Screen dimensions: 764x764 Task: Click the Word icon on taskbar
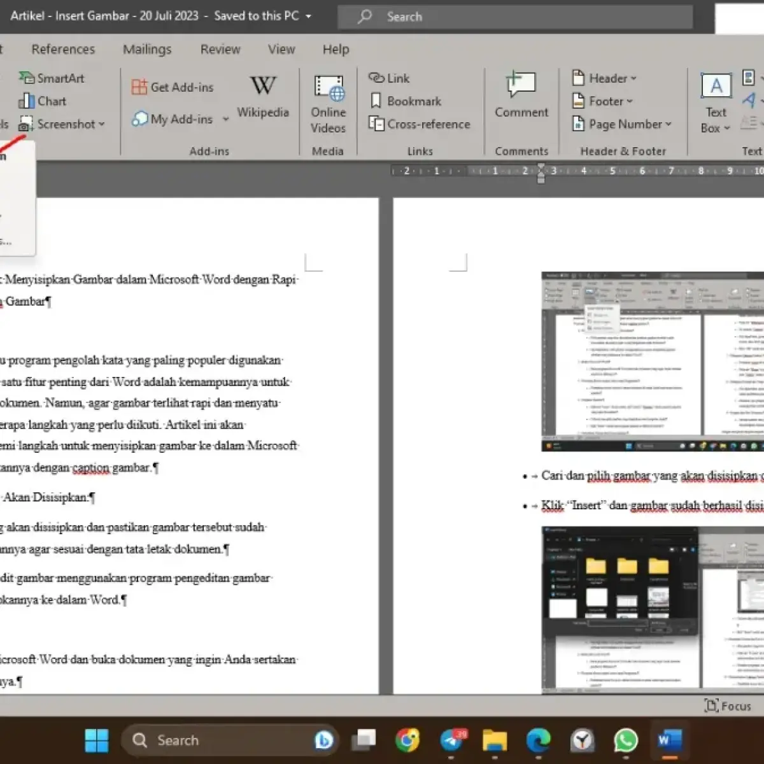[669, 740]
